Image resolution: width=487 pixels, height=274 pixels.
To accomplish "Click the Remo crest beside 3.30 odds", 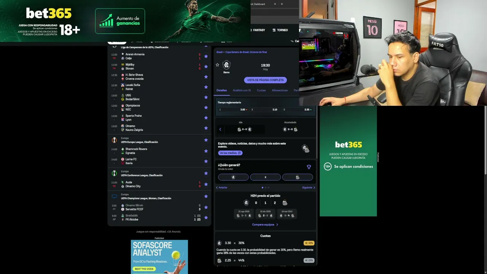I will 219,243.
